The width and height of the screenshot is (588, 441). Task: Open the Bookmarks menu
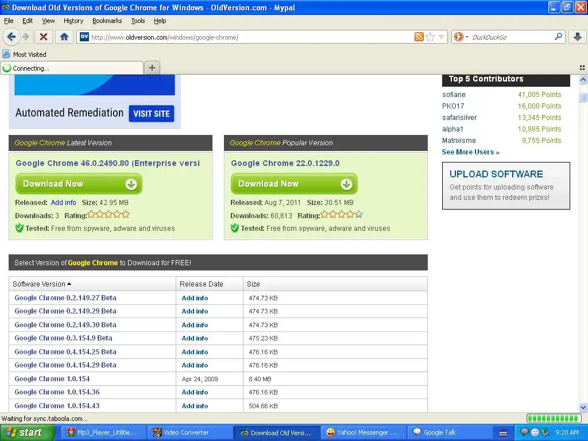click(107, 21)
